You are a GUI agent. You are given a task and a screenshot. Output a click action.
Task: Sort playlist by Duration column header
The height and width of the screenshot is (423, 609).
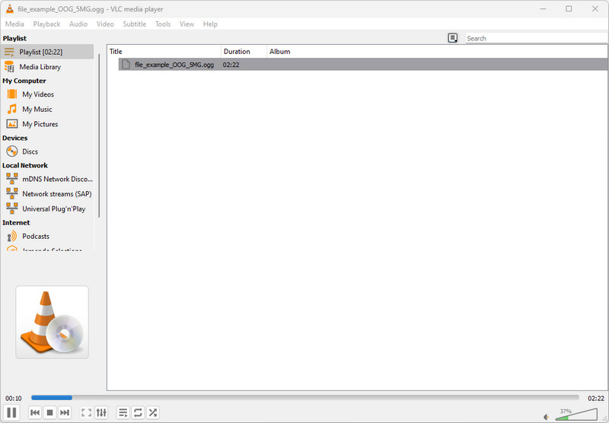[x=244, y=51]
